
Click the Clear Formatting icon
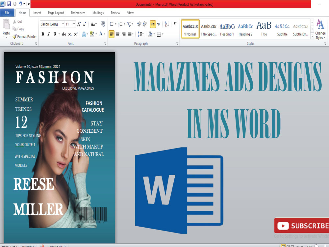[103, 24]
